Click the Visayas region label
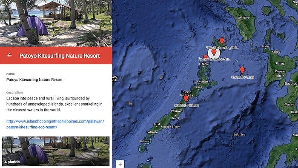 click(x=280, y=71)
